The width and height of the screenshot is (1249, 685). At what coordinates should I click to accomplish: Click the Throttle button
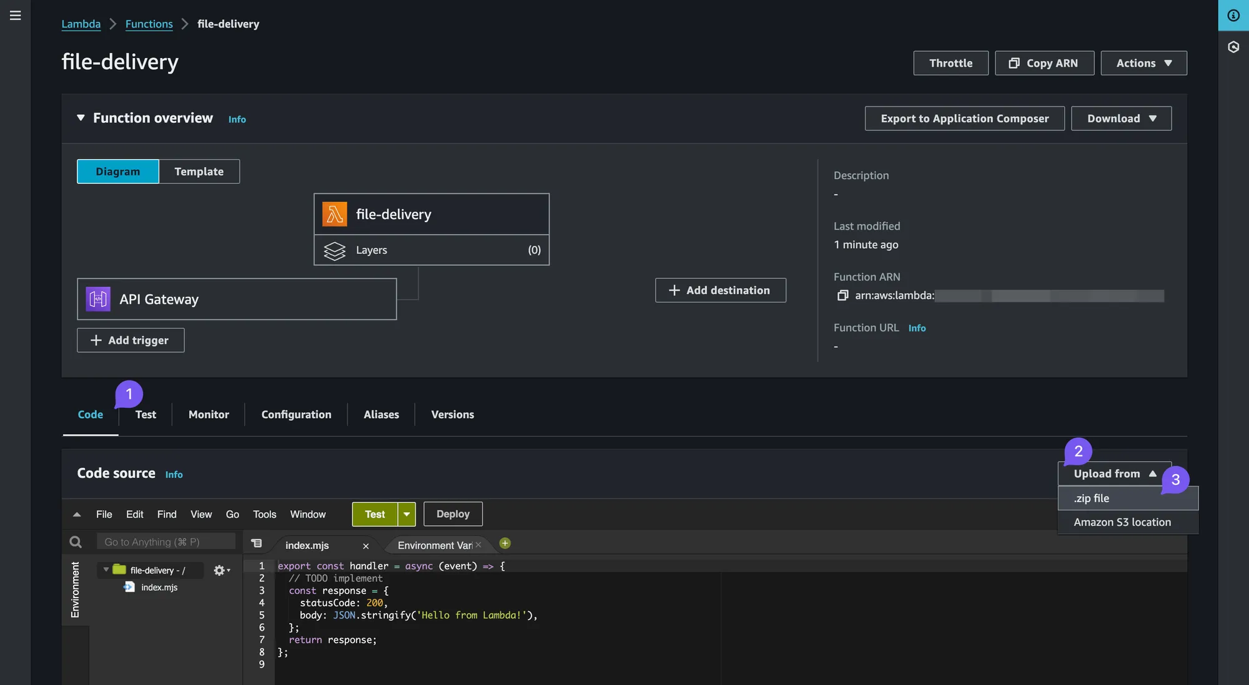pyautogui.click(x=950, y=63)
